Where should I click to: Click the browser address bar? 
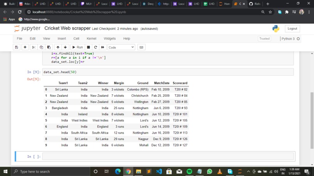coord(145,12)
